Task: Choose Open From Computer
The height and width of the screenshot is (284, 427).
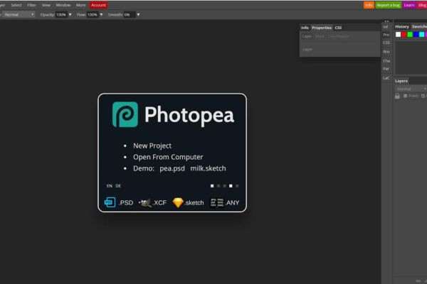Action: tap(168, 157)
